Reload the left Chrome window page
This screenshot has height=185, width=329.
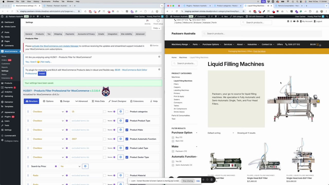tap(12, 11)
